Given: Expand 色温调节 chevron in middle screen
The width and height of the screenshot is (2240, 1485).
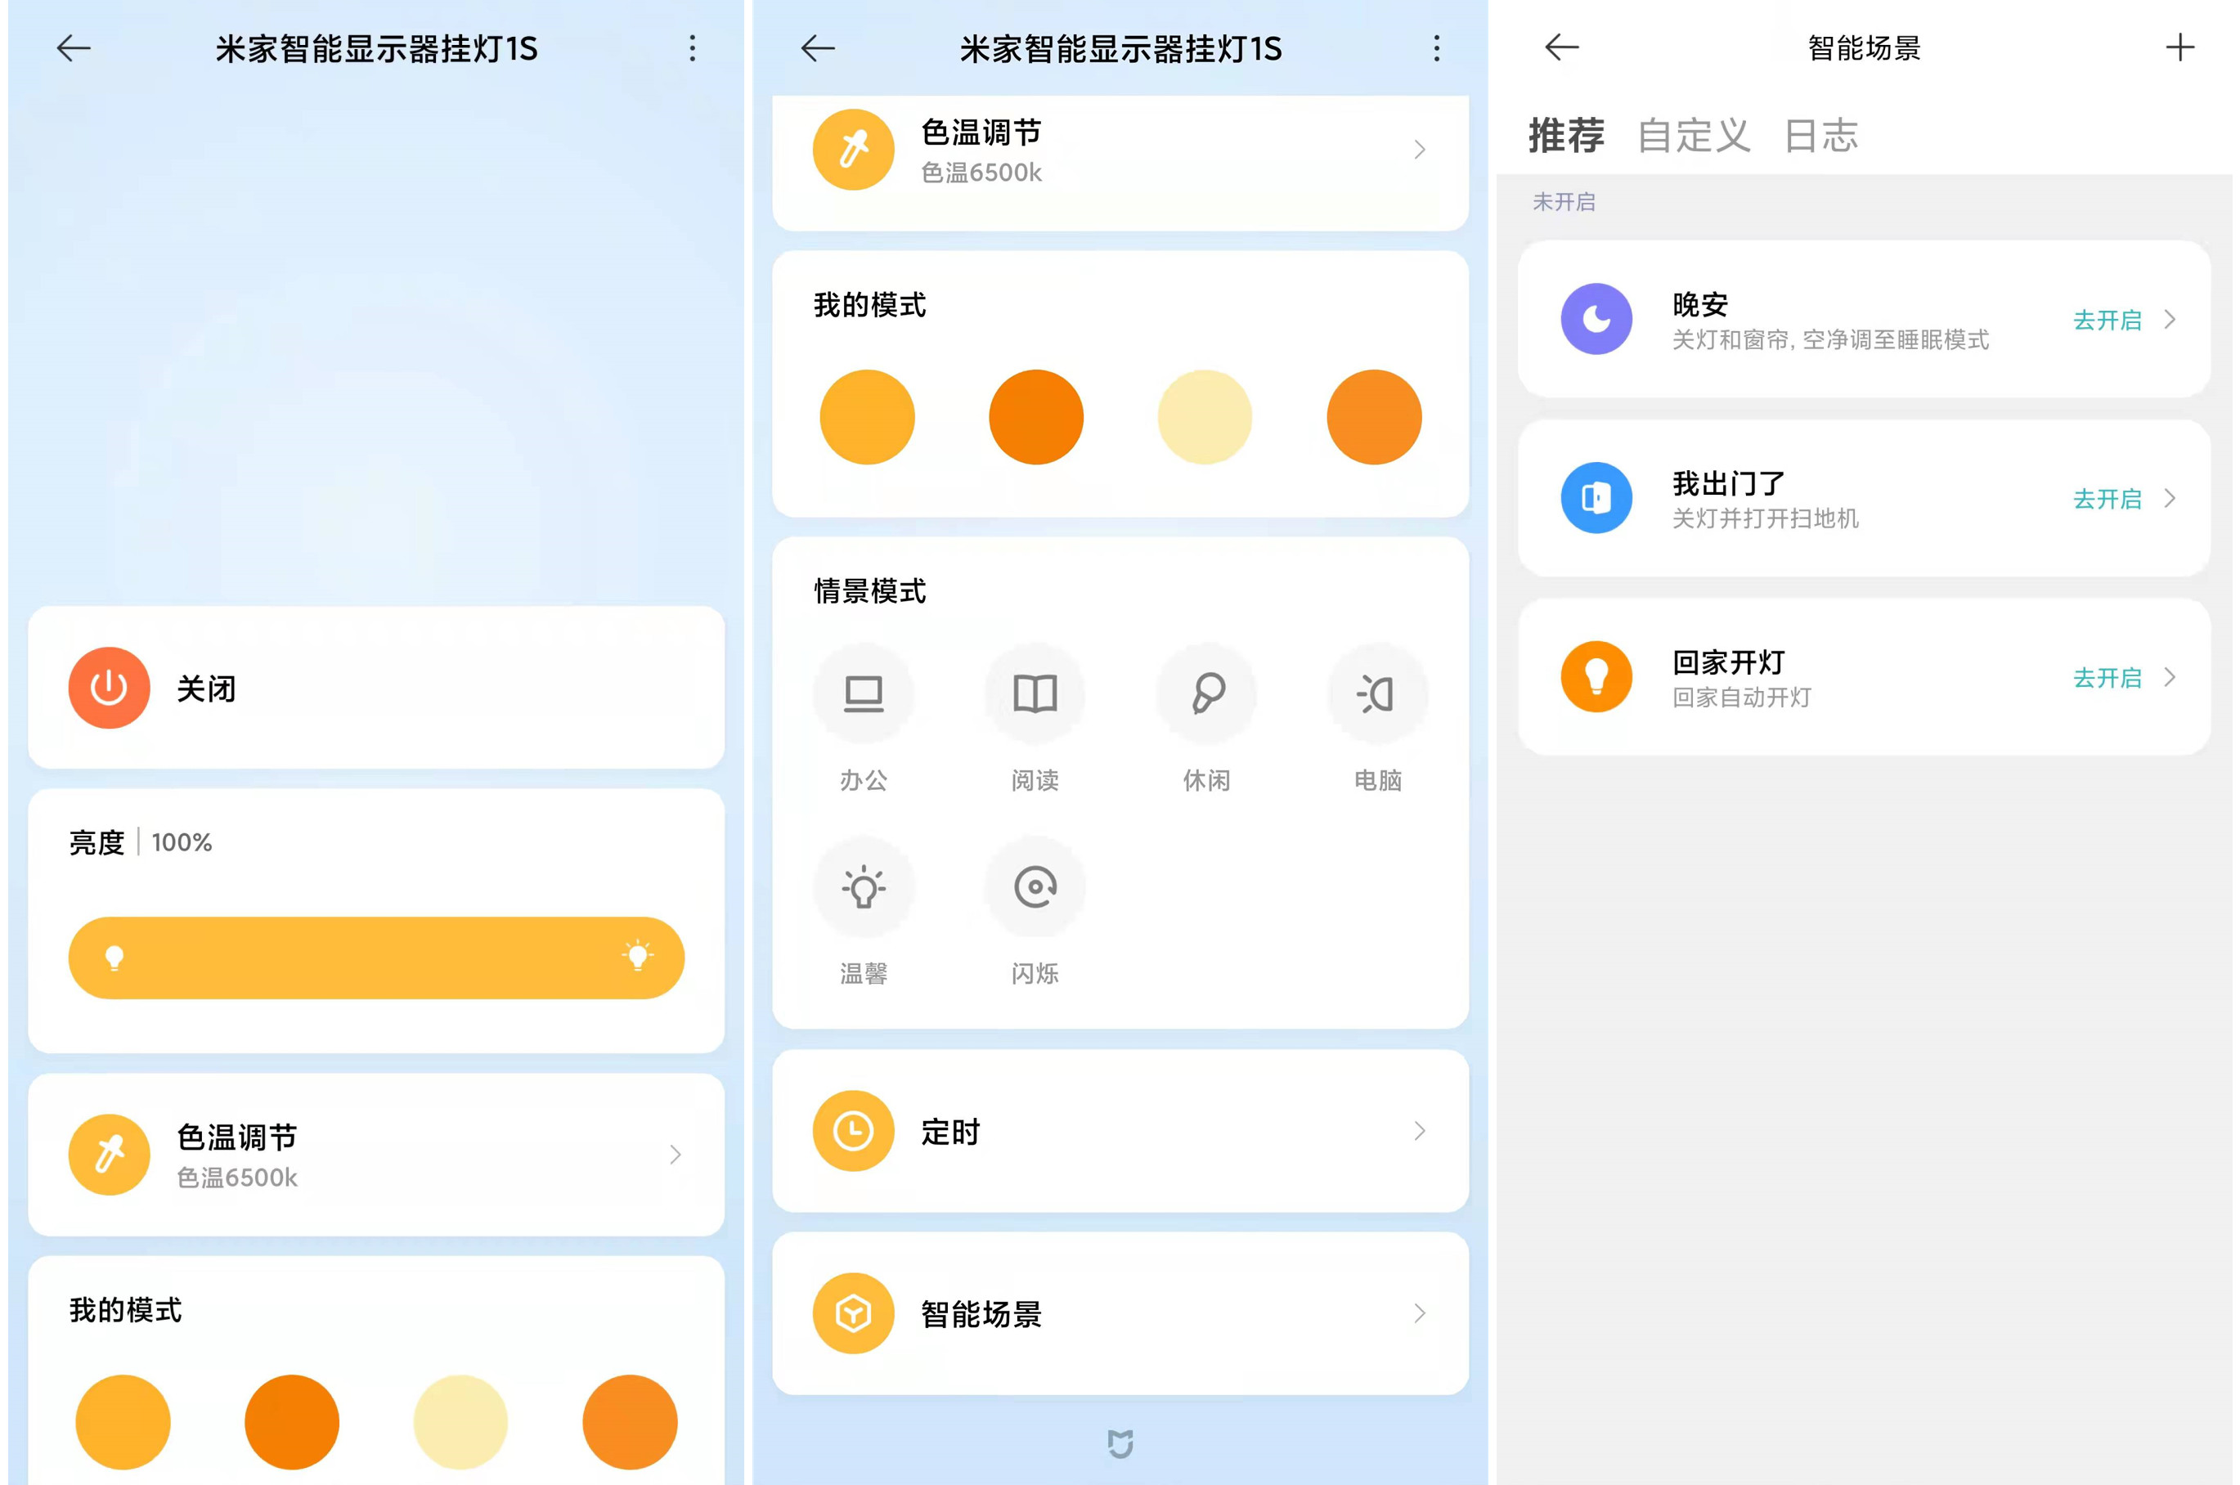Looking at the screenshot, I should click(x=1420, y=150).
